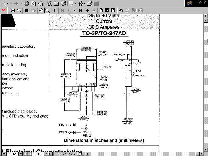Print the PDF from the Acrobat toolbar

click(19, 10)
